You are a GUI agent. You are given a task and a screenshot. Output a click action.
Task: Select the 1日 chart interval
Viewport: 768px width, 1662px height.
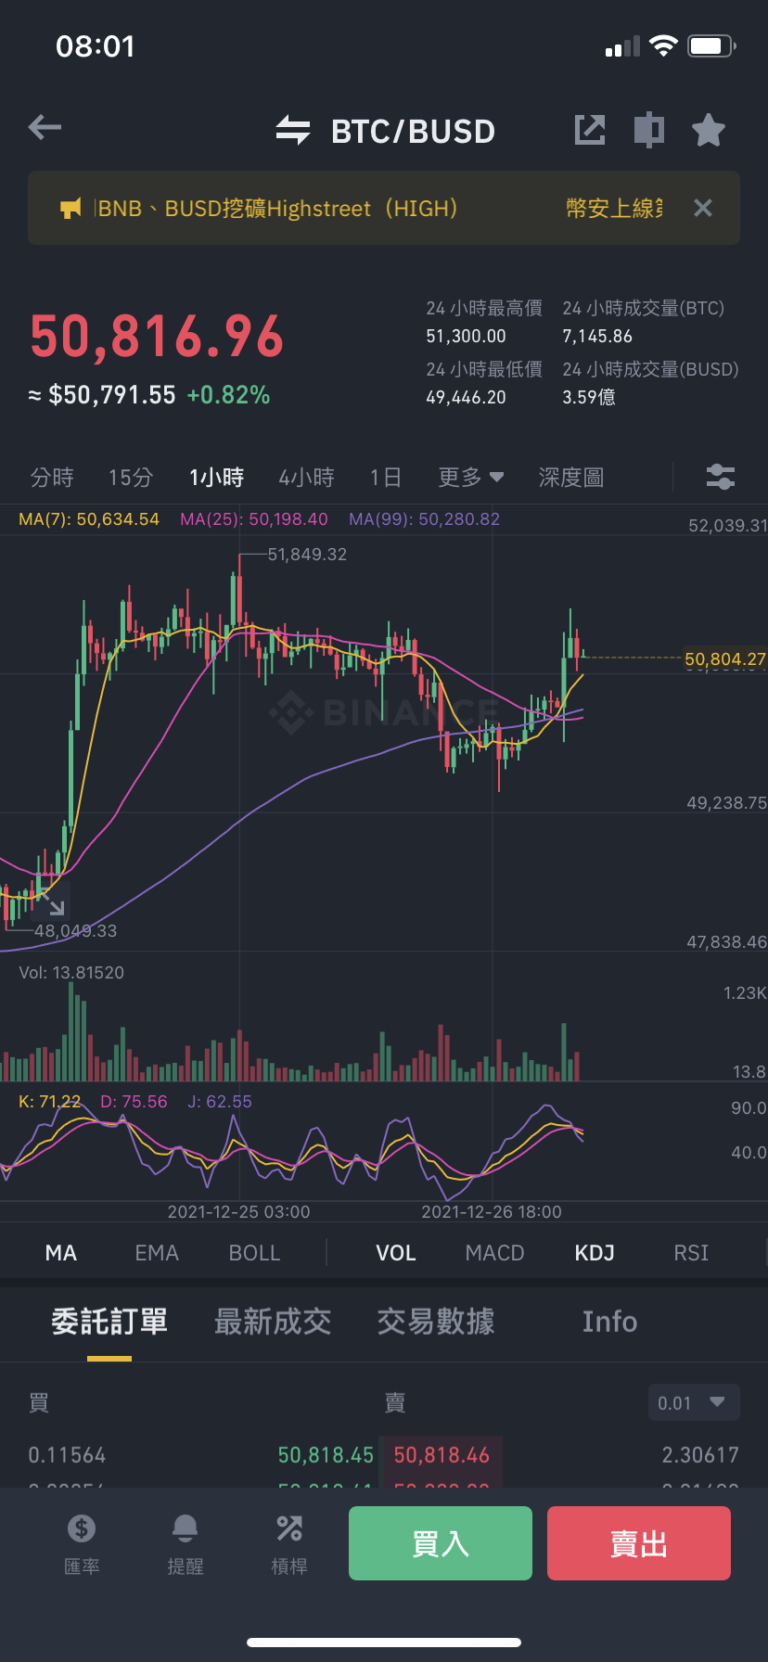385,478
